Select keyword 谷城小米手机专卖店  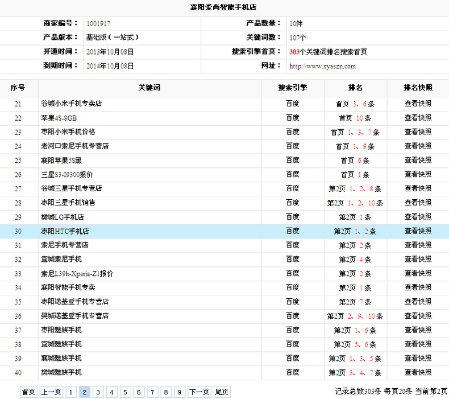click(x=71, y=104)
